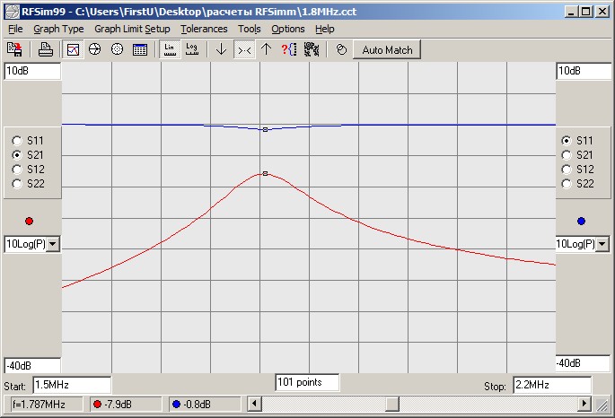Select S11 radio button on left panel
Image resolution: width=615 pixels, height=418 pixels.
[x=17, y=140]
